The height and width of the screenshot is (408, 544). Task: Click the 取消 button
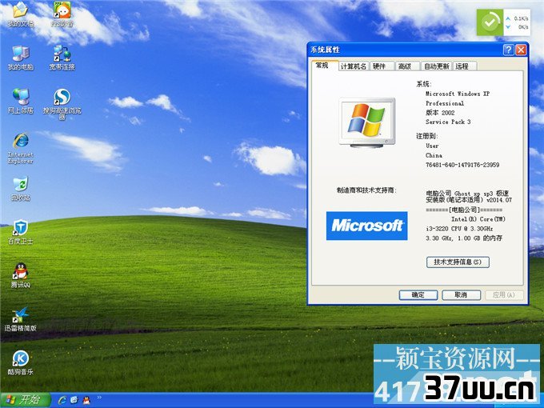coord(461,295)
